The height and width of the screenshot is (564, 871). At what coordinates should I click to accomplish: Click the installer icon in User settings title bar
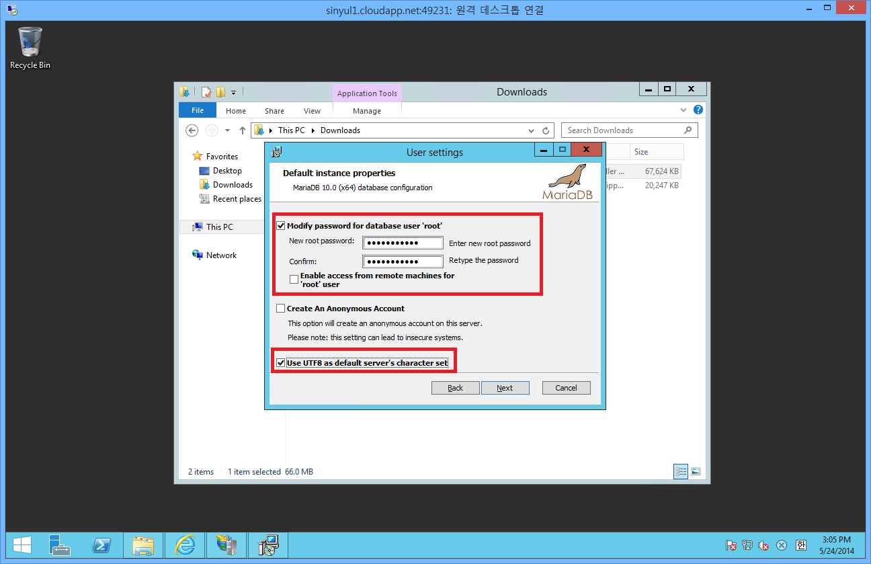pyautogui.click(x=276, y=152)
